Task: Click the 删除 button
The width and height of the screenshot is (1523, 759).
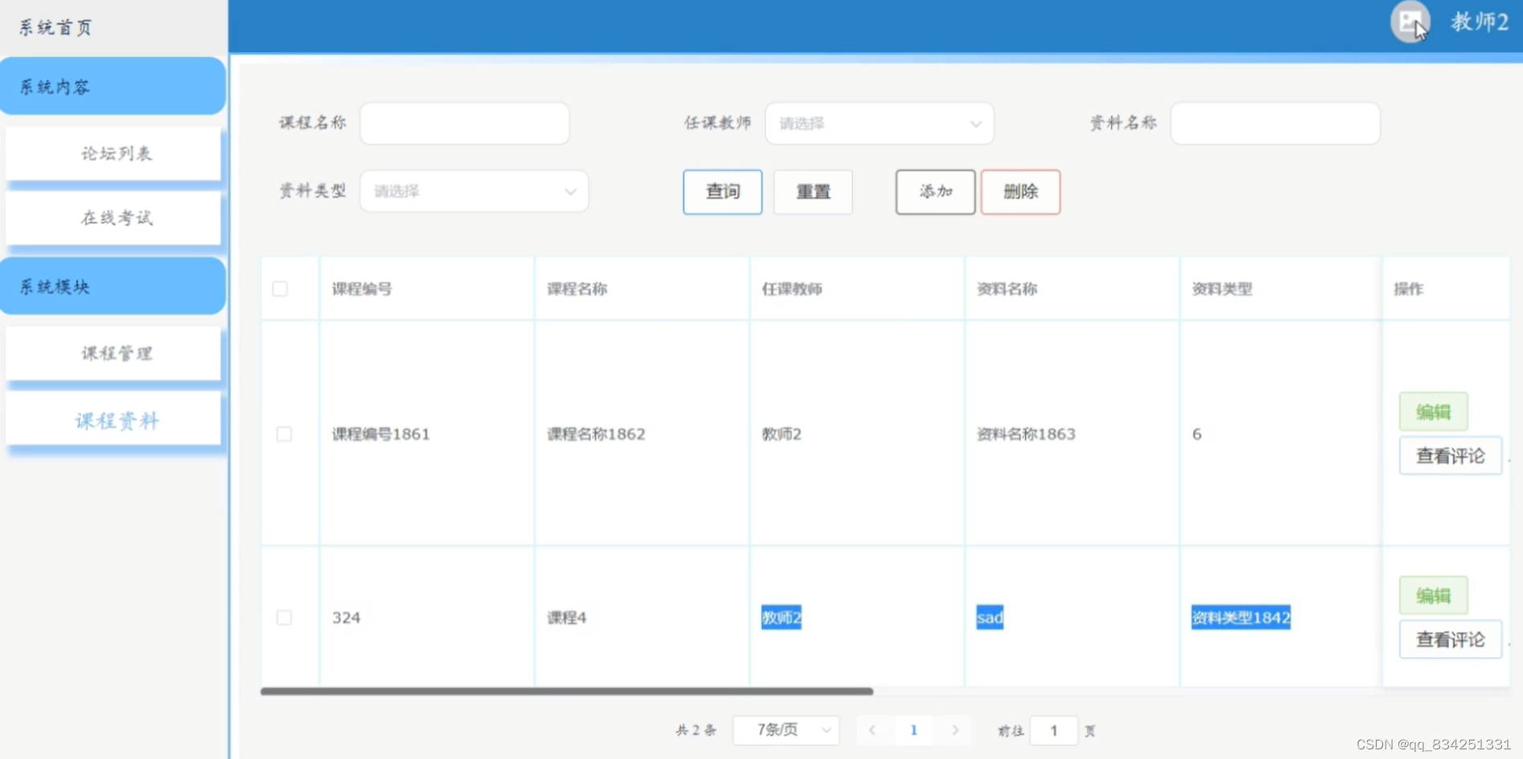Action: pyautogui.click(x=1020, y=191)
